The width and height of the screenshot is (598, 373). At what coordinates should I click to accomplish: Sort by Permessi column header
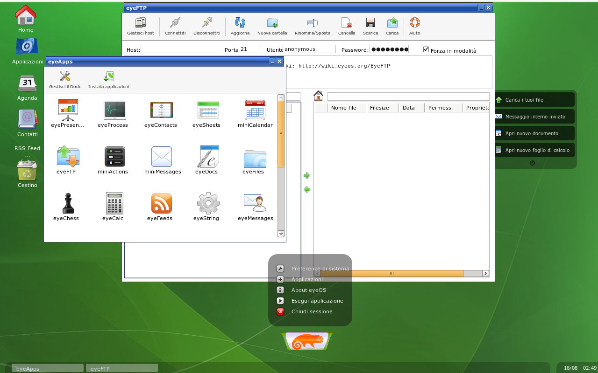[444, 108]
